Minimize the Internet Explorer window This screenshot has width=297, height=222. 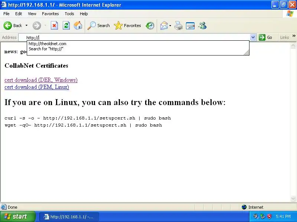click(x=275, y=5)
